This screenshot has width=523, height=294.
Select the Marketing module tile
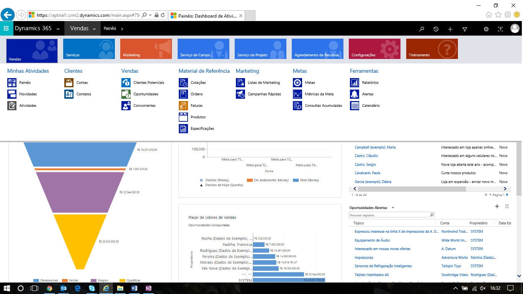[146, 49]
